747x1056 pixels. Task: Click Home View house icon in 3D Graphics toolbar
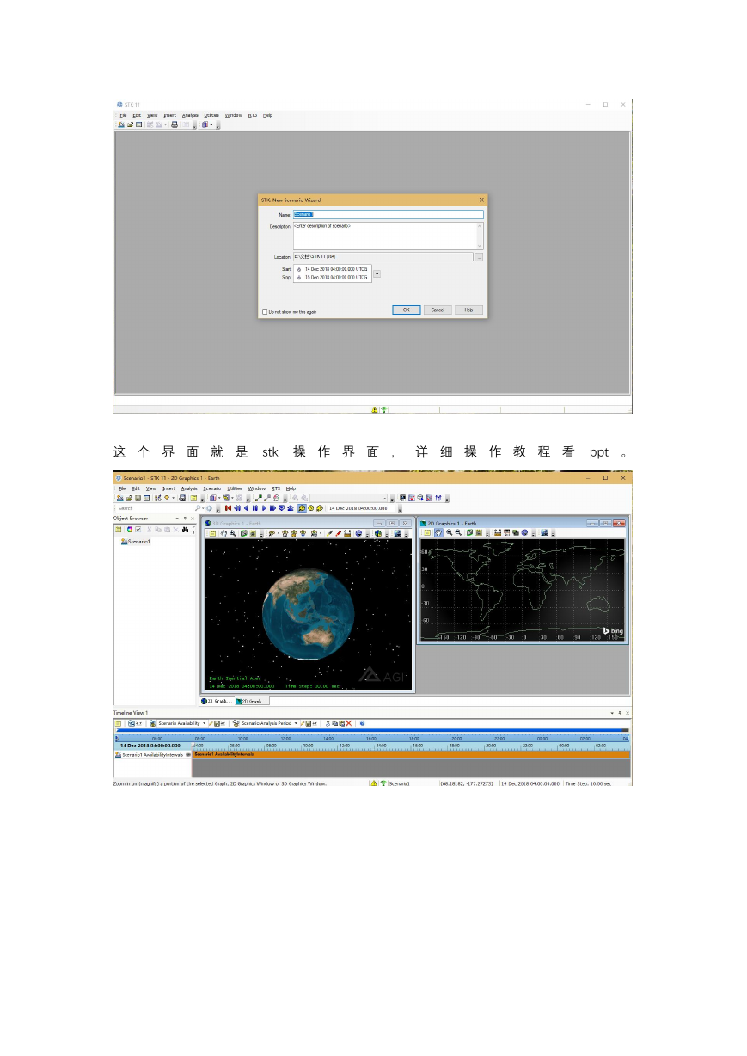[x=284, y=533]
